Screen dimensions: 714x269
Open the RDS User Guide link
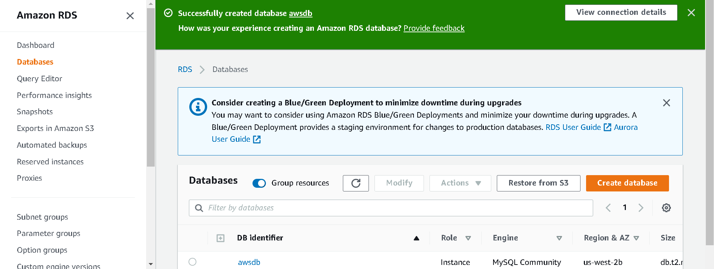pyautogui.click(x=578, y=127)
